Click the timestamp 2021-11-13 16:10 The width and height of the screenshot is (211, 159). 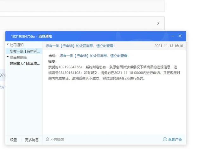click(169, 46)
